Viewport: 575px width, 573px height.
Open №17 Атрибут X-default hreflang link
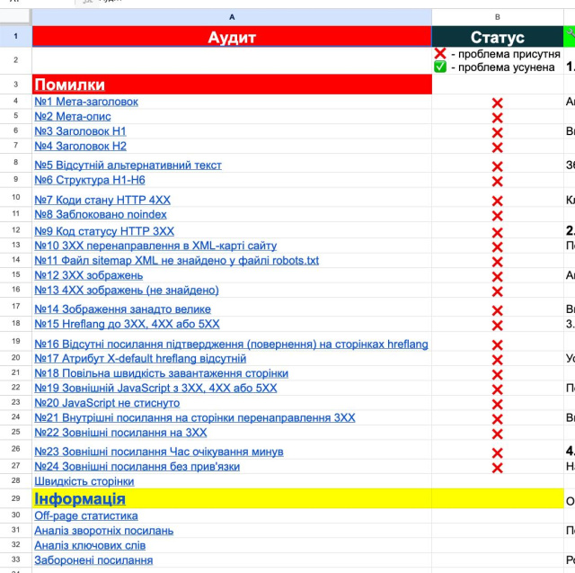pyautogui.click(x=140, y=358)
